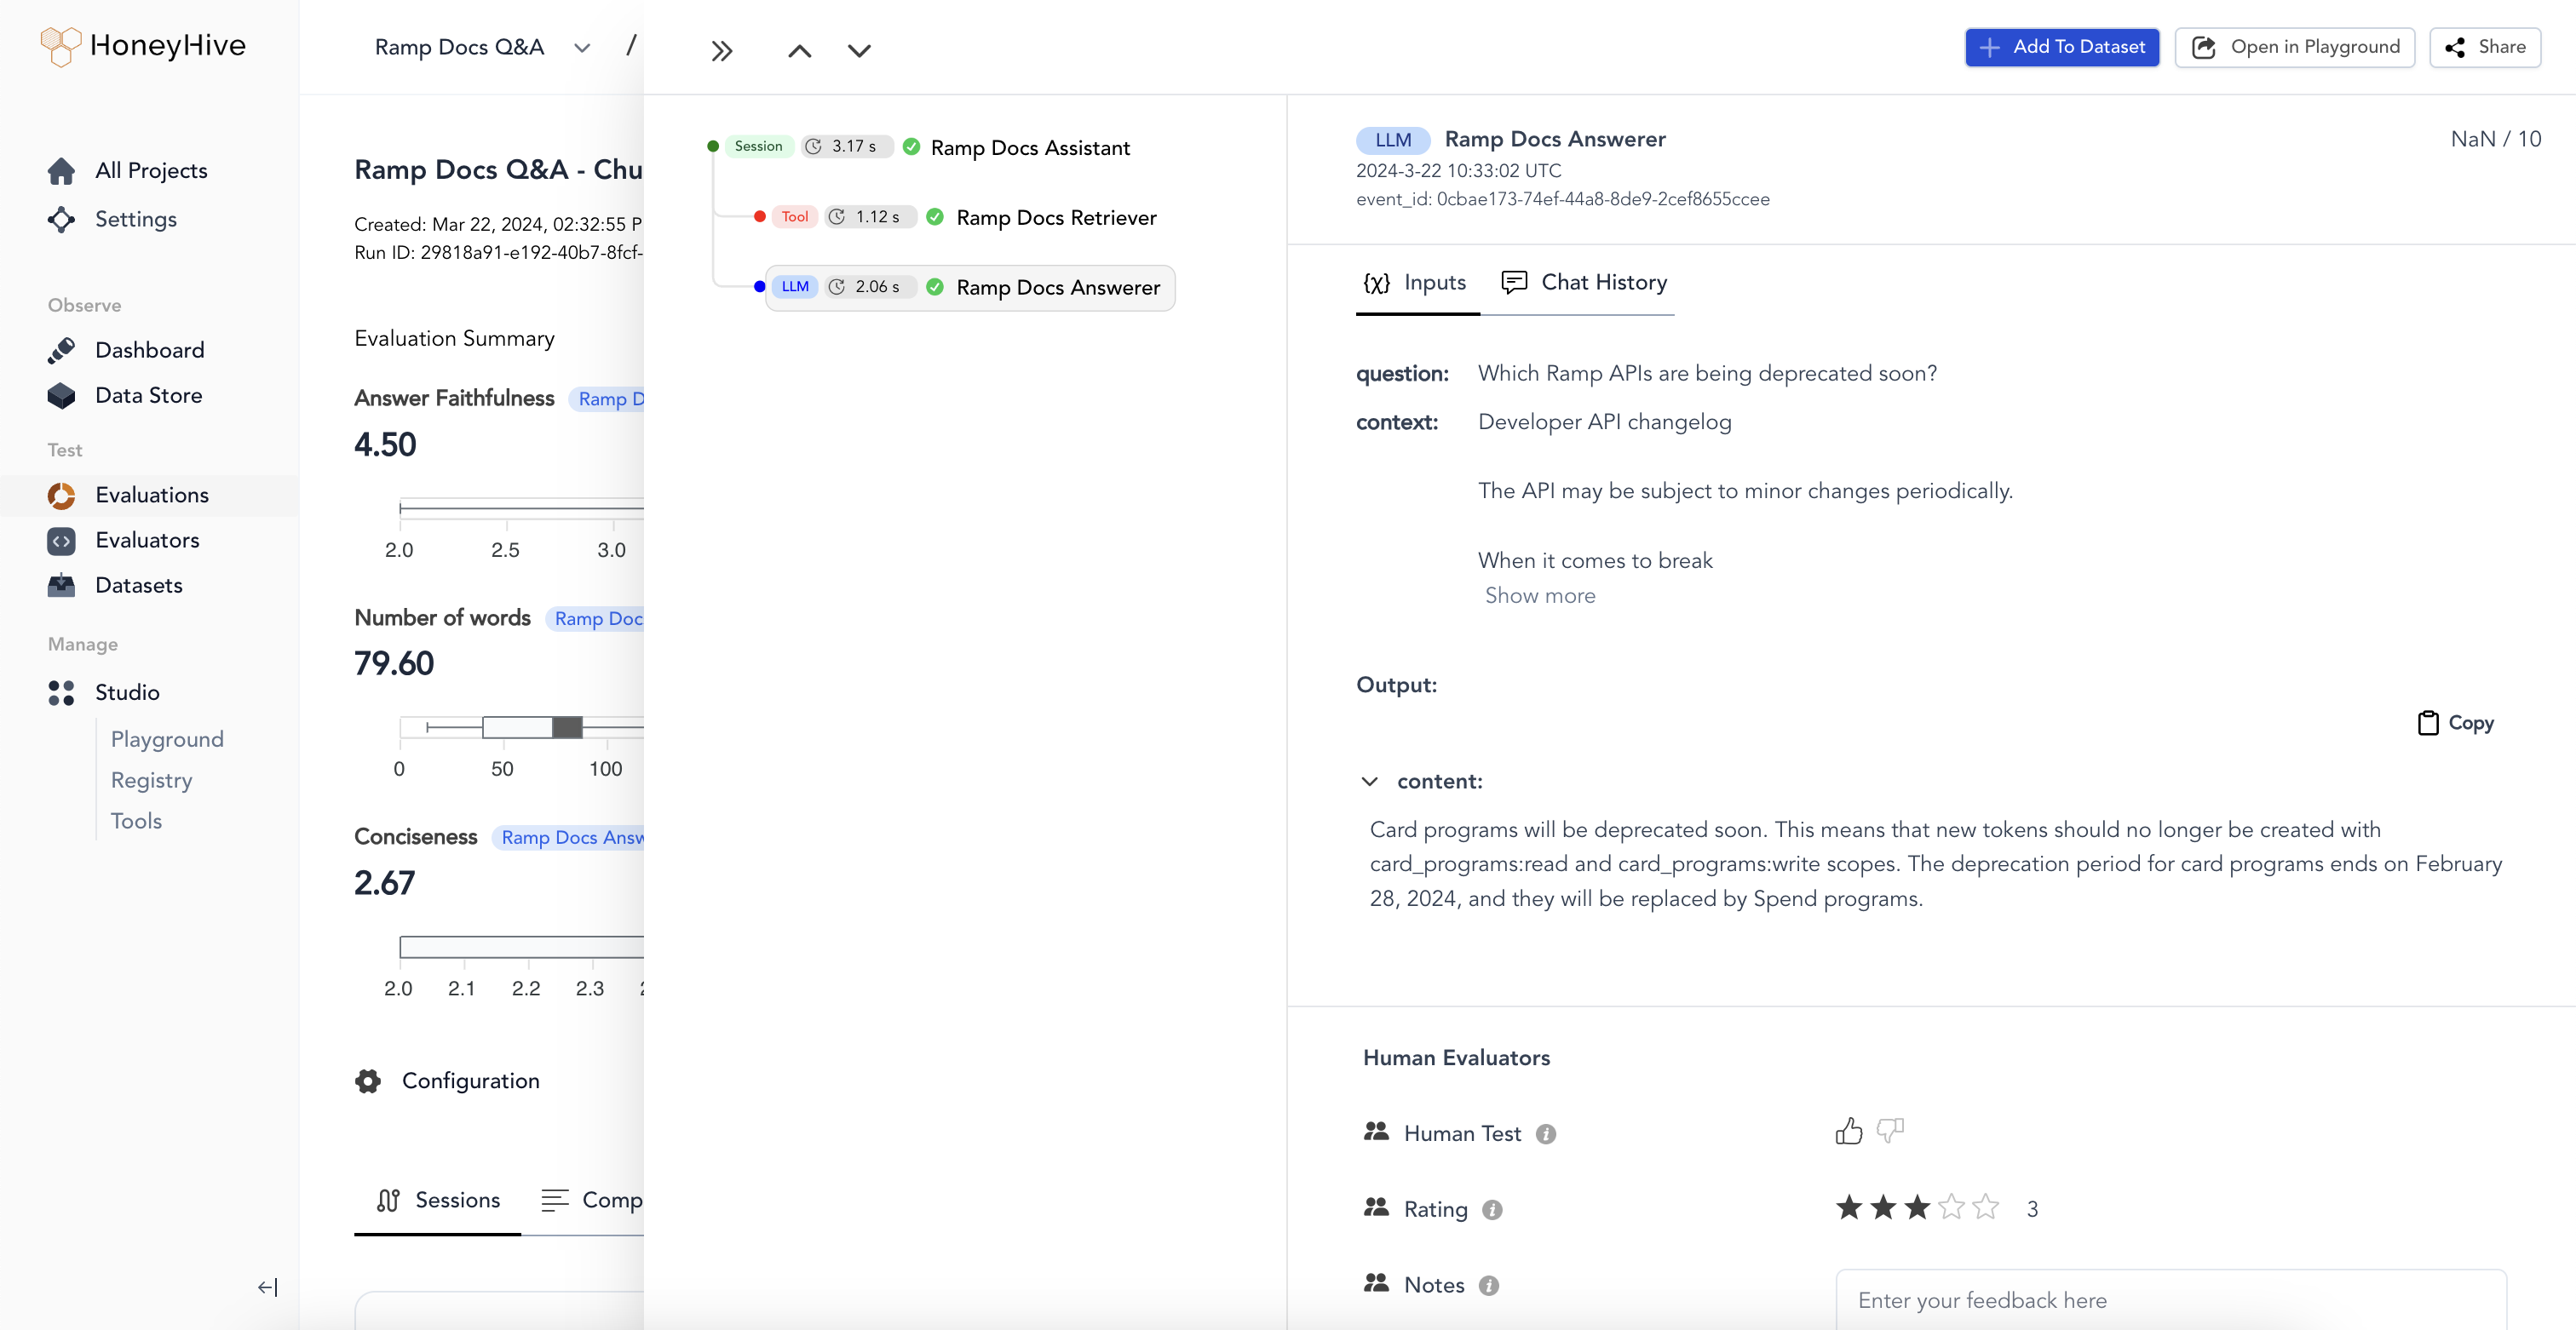Click the Evaluators code icon

coord(61,541)
